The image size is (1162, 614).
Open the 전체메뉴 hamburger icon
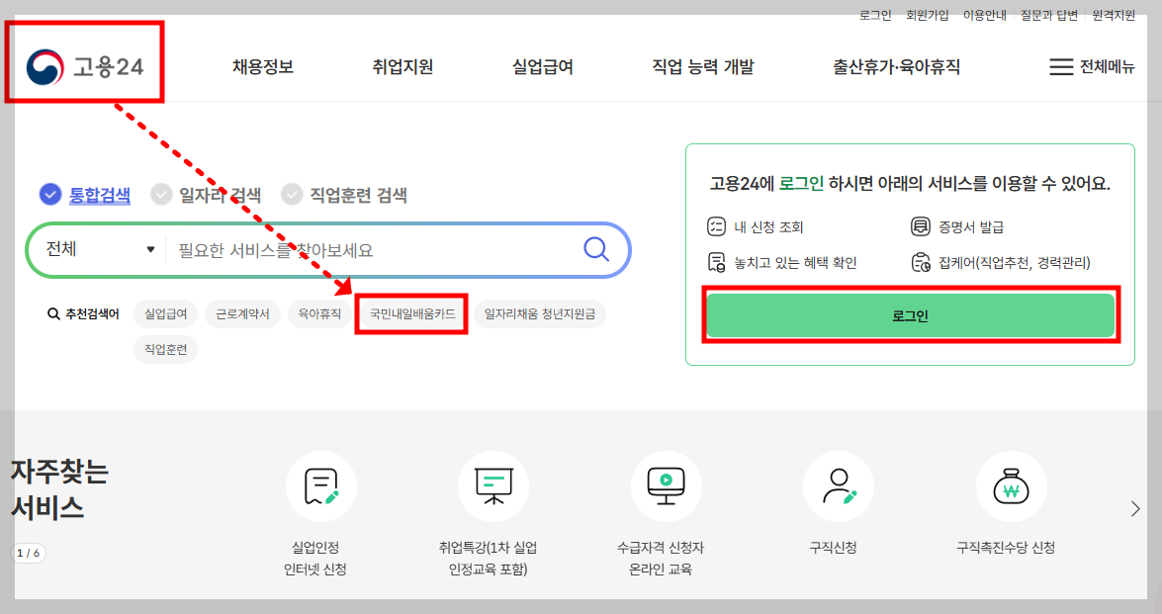tap(1060, 66)
